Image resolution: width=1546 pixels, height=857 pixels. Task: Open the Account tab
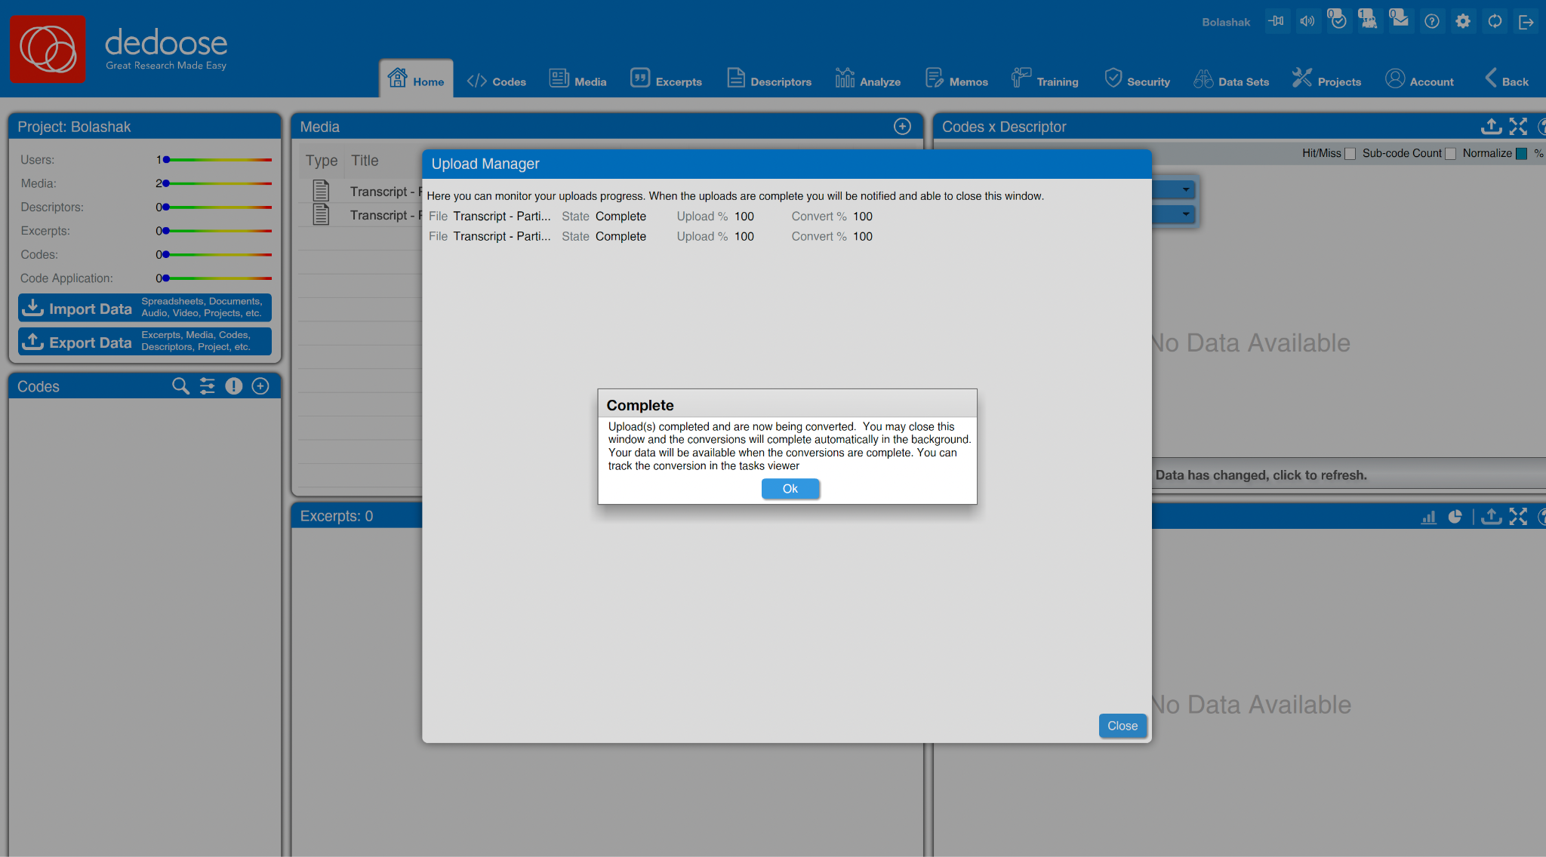point(1420,81)
